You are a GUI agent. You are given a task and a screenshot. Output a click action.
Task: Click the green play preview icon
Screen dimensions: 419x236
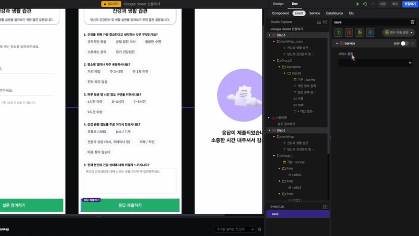click(x=357, y=4)
